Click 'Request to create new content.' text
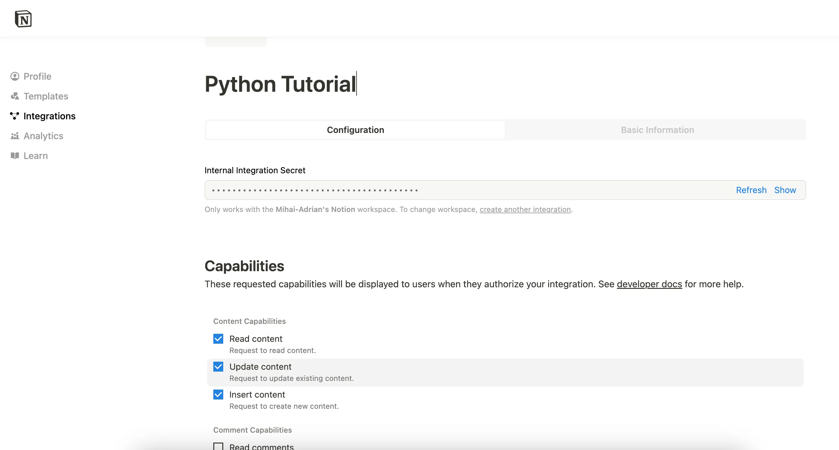Screen dimensions: 839x450 (x=284, y=406)
